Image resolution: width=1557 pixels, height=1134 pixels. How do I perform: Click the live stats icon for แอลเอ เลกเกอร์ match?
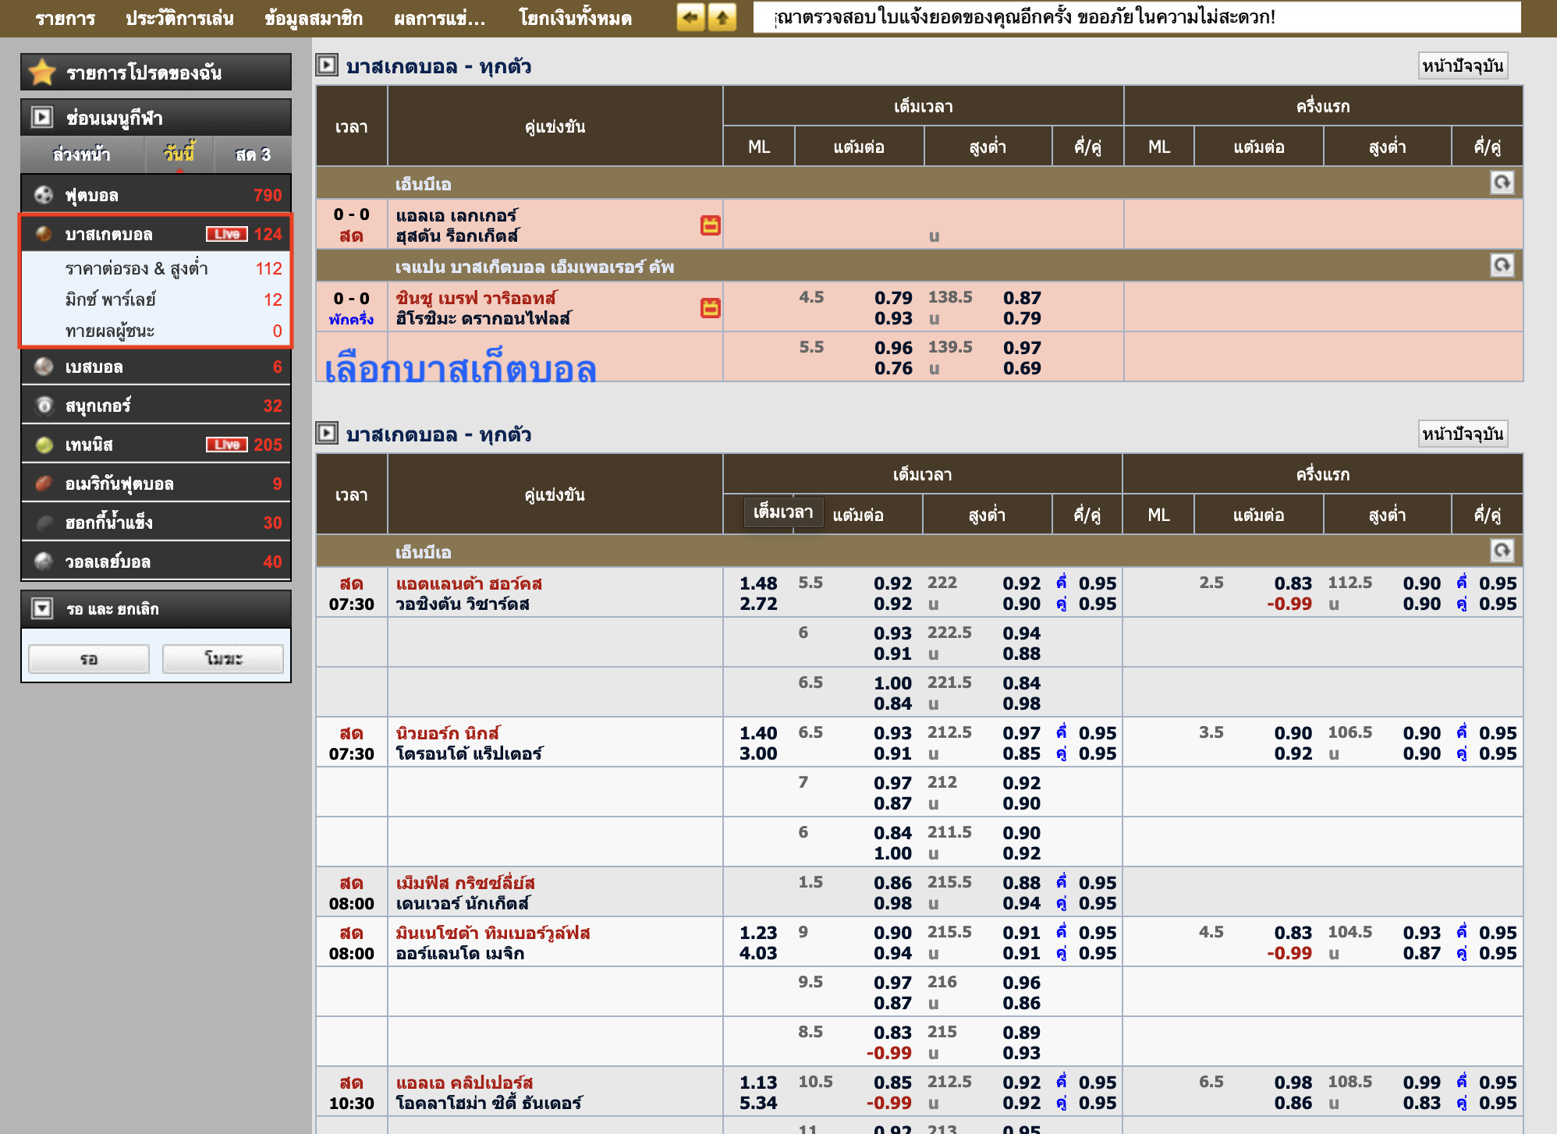pos(710,225)
